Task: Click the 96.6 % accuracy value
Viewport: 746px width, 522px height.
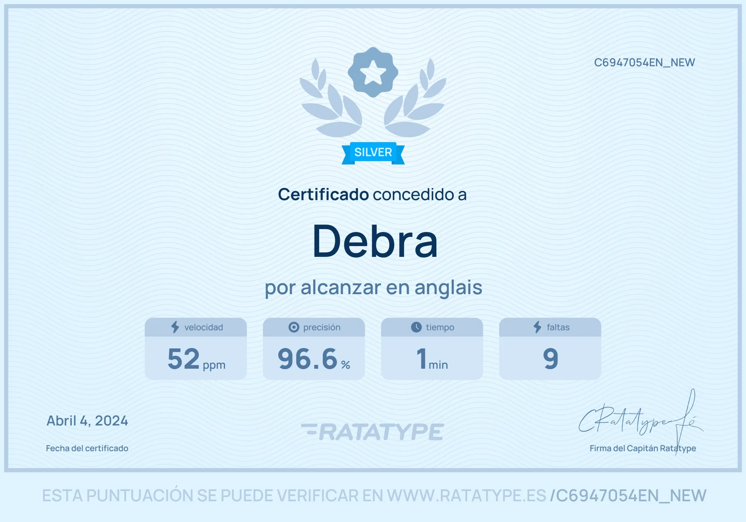Action: pos(314,359)
